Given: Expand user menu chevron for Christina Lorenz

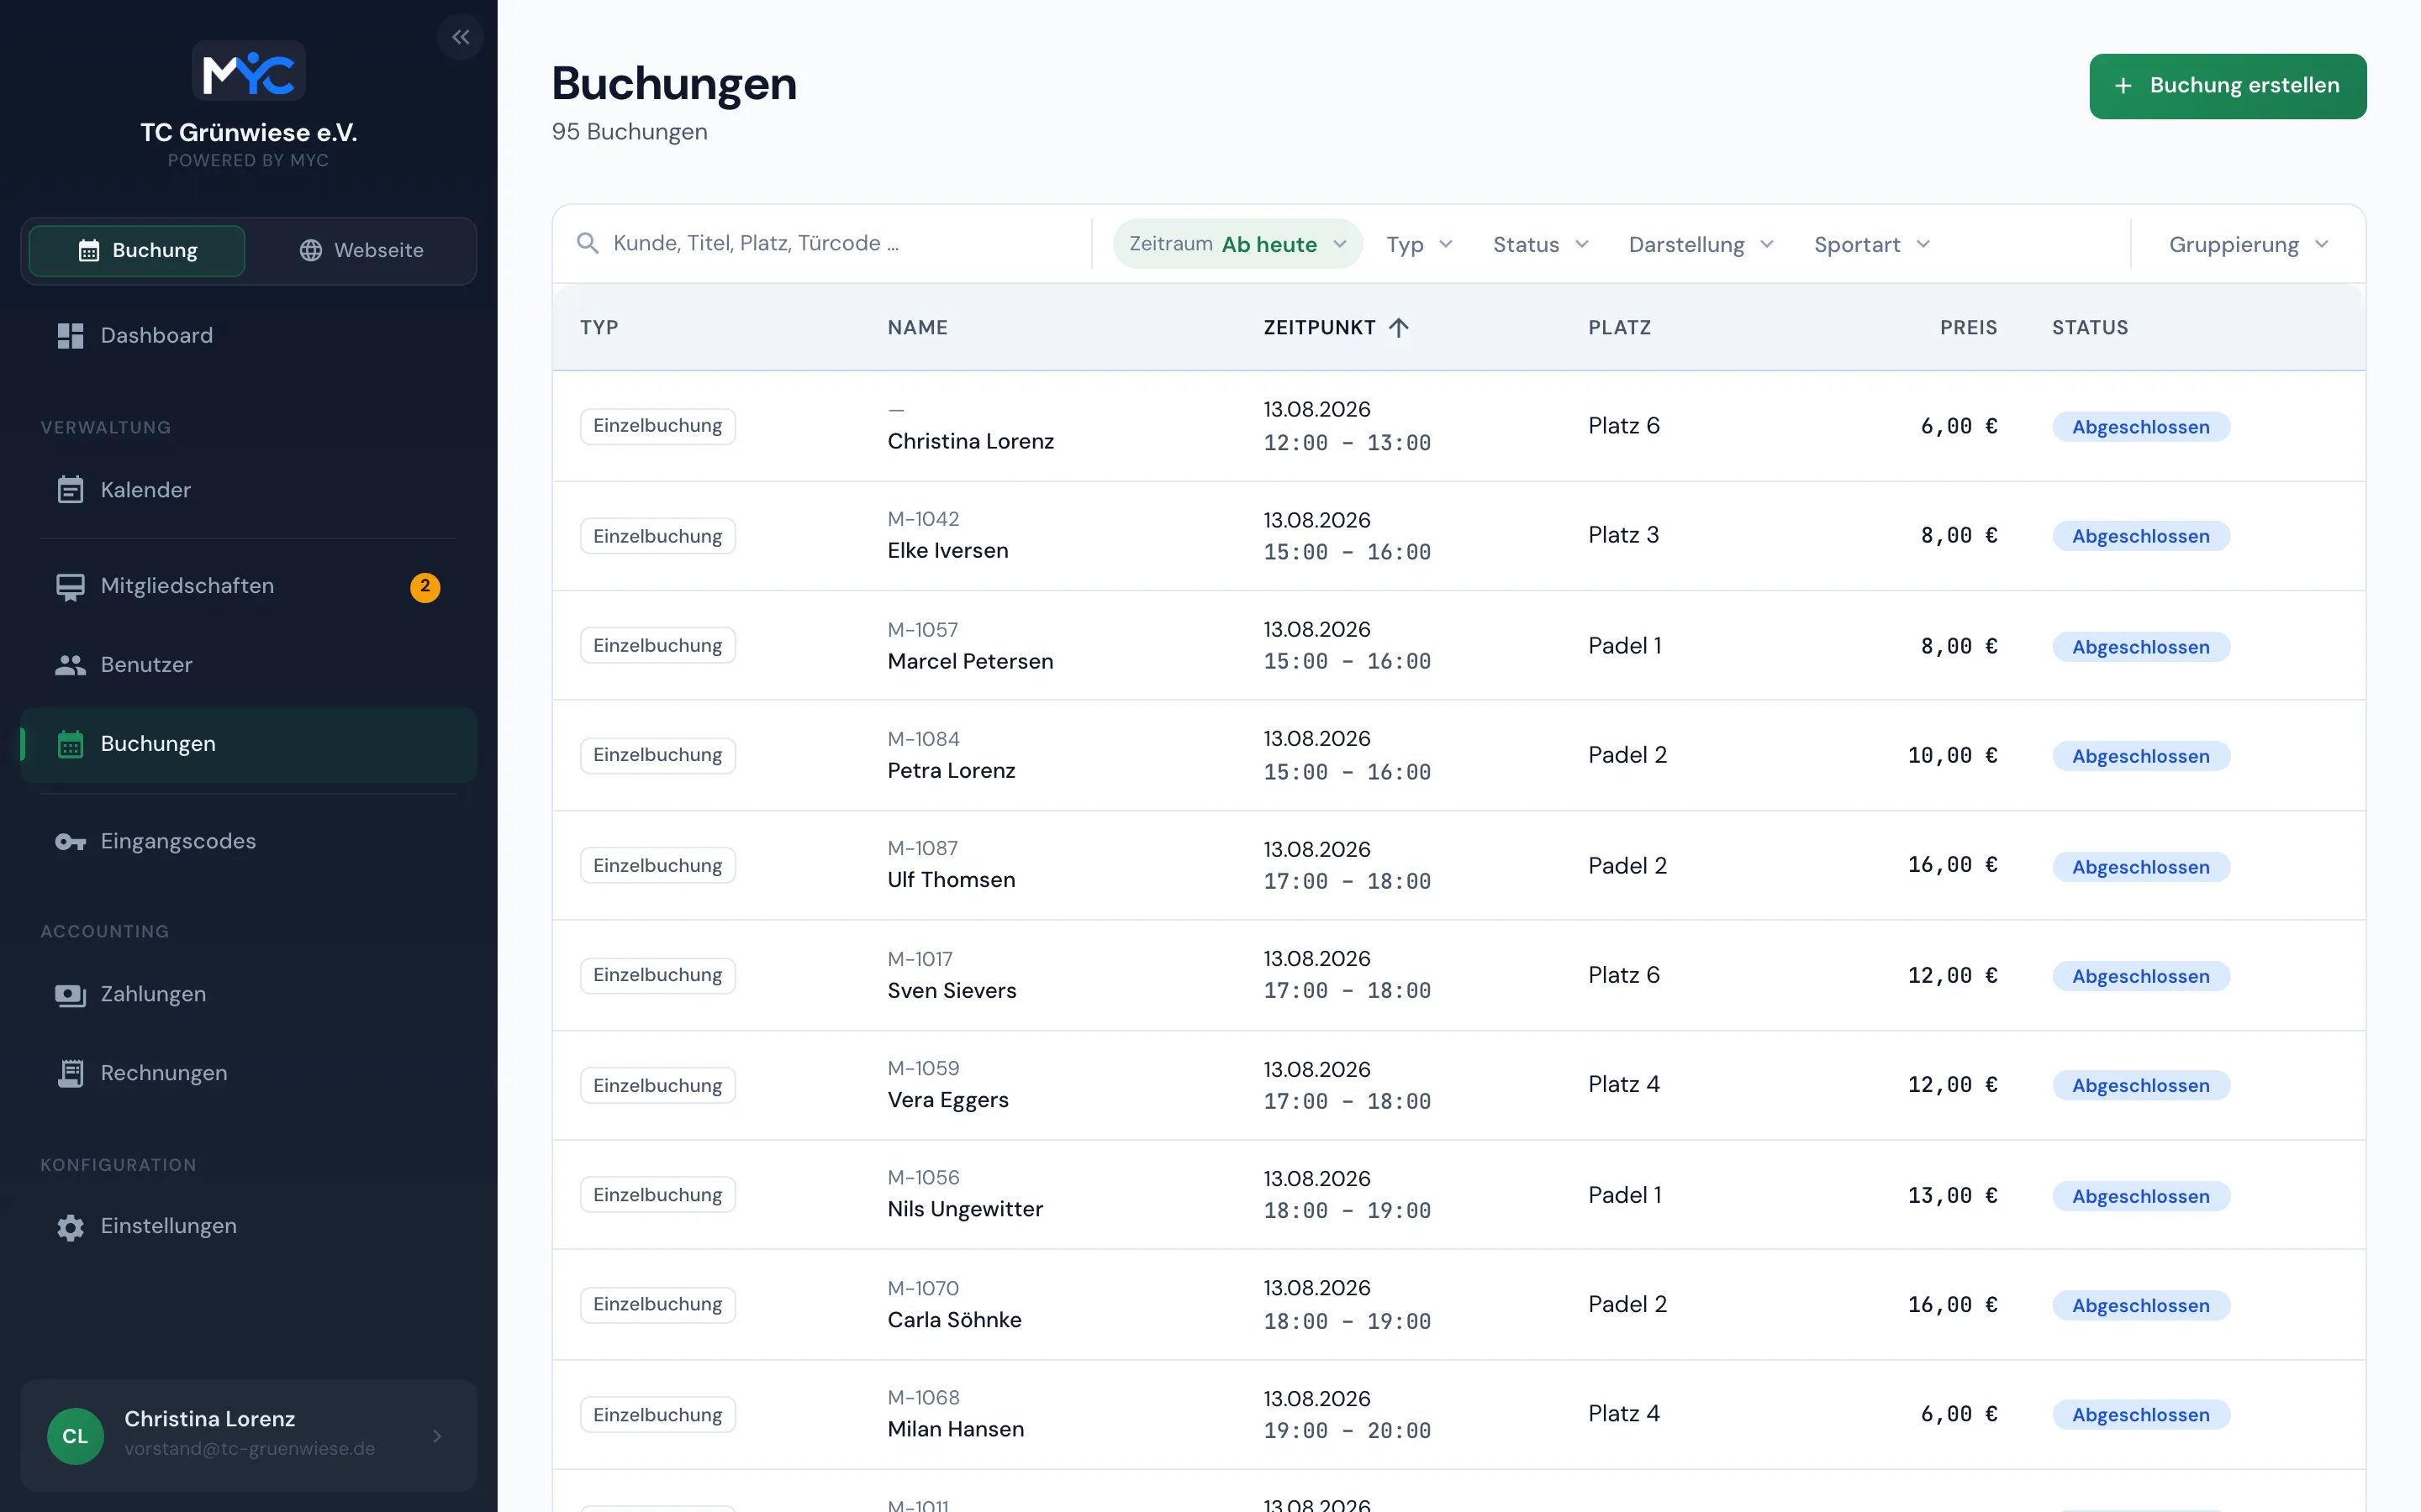Looking at the screenshot, I should coord(437,1436).
